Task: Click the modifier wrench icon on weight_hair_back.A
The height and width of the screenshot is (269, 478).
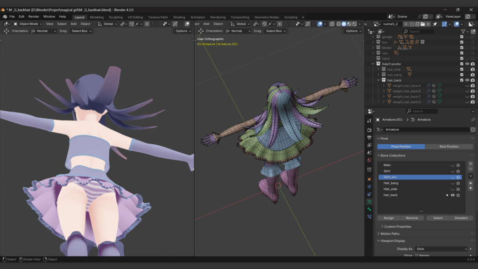Action: 429,85
